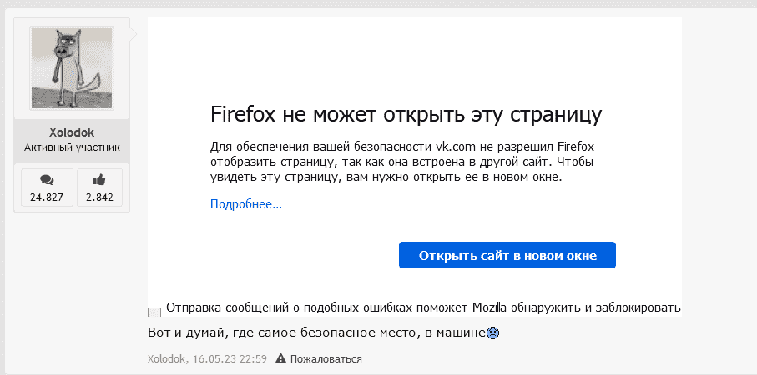Click the "Активный участник" user title
The width and height of the screenshot is (757, 375).
[x=71, y=148]
